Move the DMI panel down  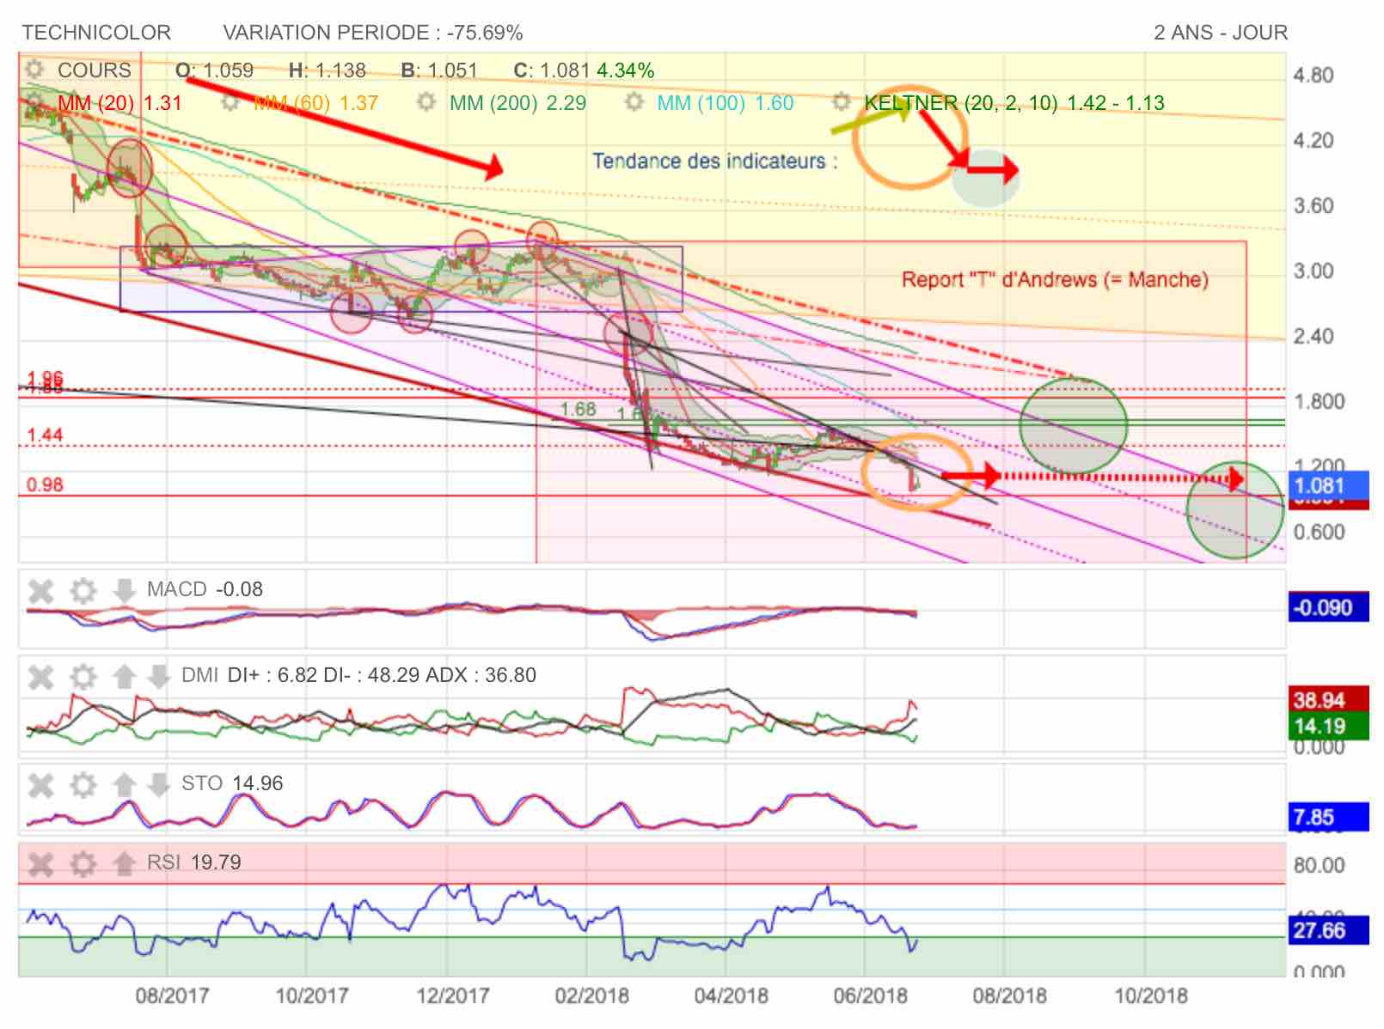(x=158, y=676)
